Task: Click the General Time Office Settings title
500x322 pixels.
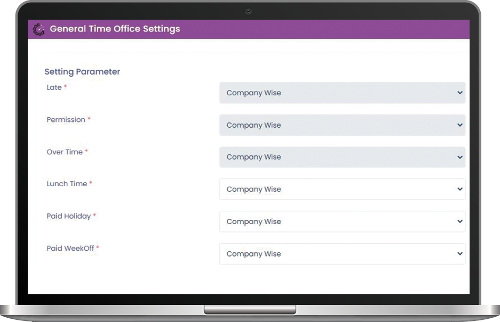Action: [x=115, y=29]
